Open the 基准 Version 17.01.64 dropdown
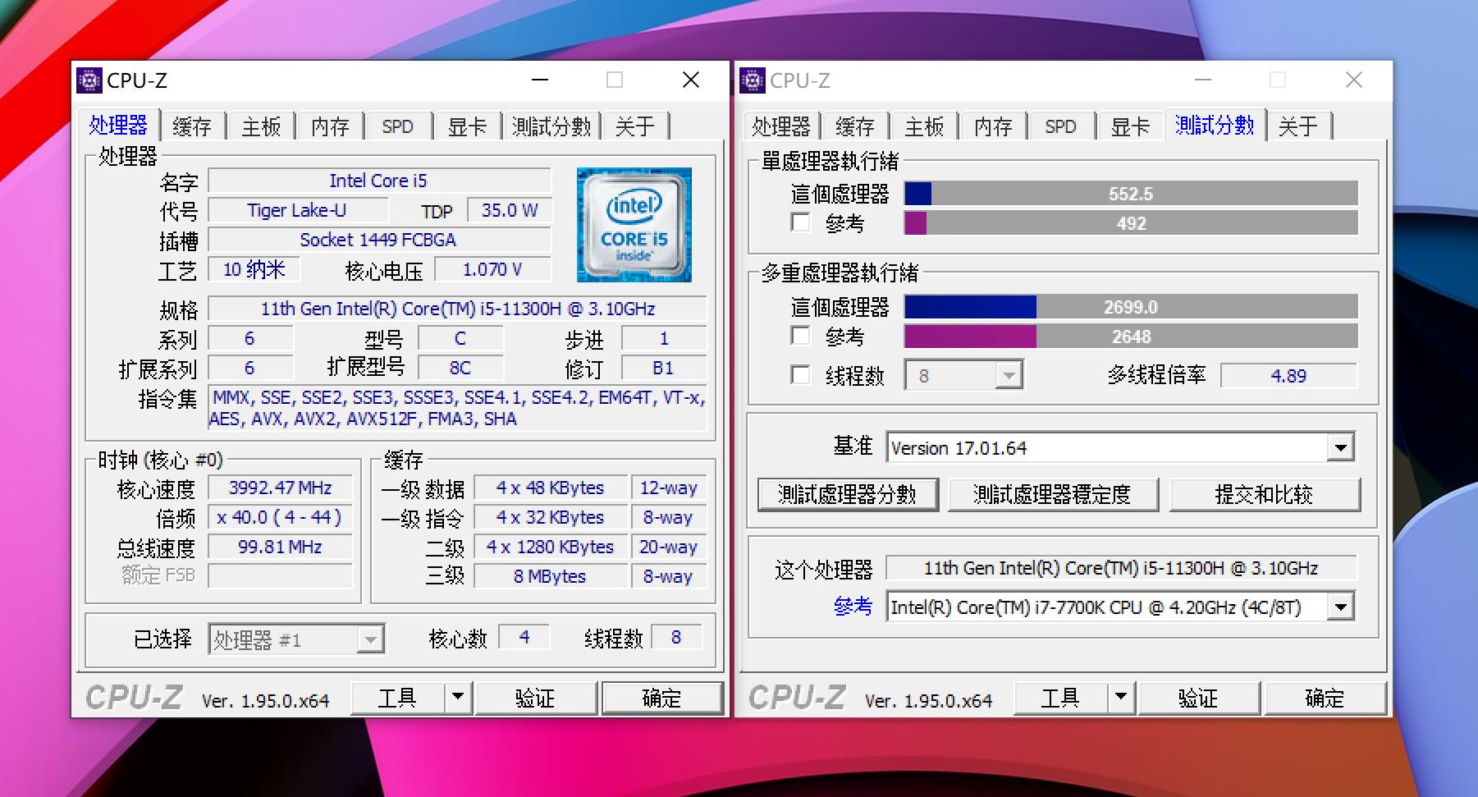This screenshot has width=1478, height=797. click(1340, 448)
